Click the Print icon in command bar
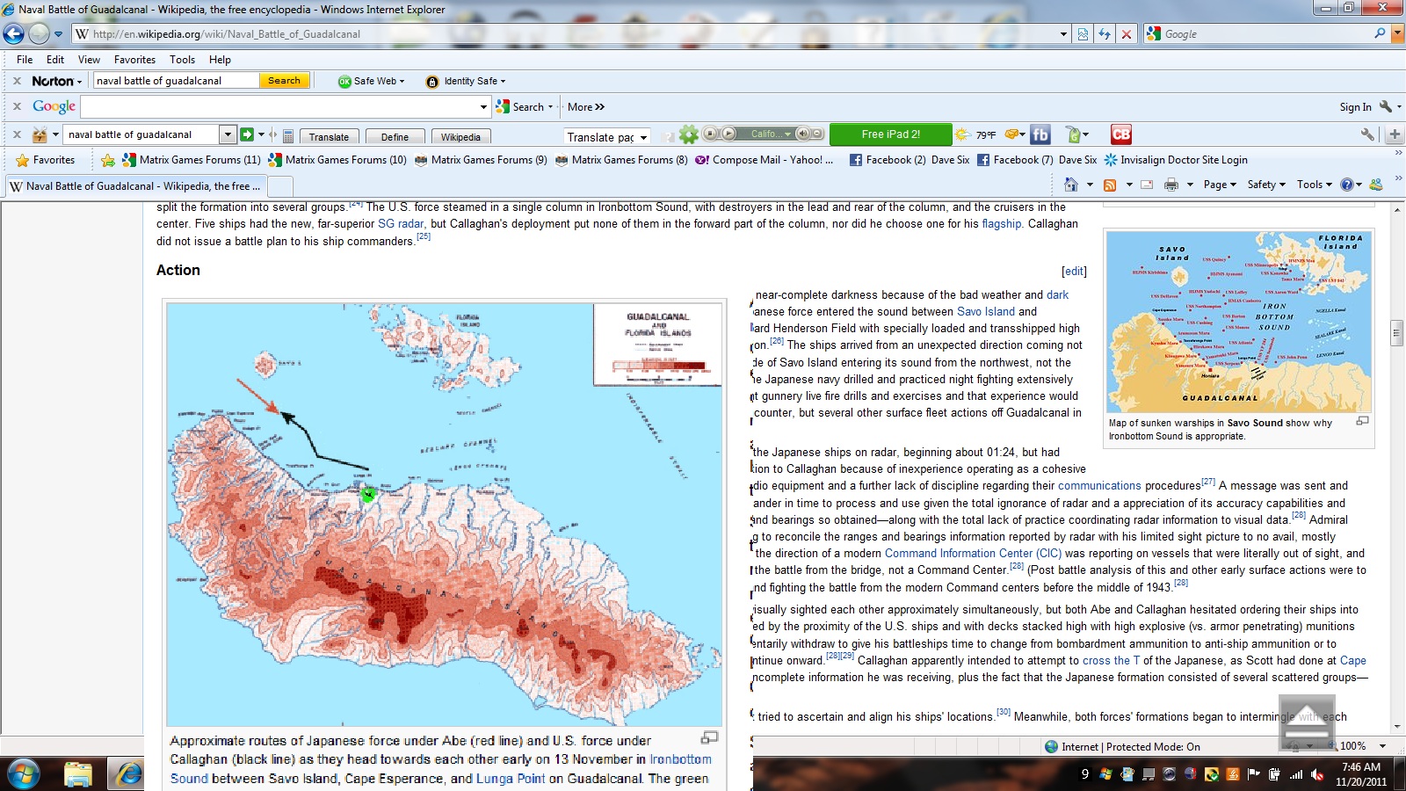The width and height of the screenshot is (1406, 791). [x=1170, y=185]
